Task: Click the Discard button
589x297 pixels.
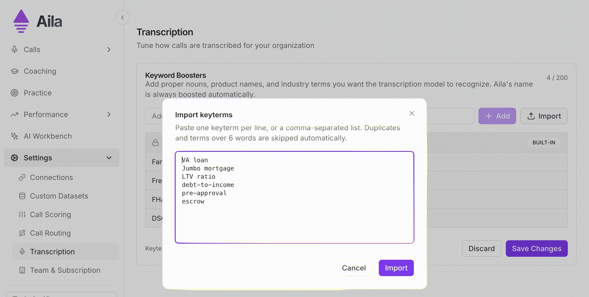Action: (482, 249)
